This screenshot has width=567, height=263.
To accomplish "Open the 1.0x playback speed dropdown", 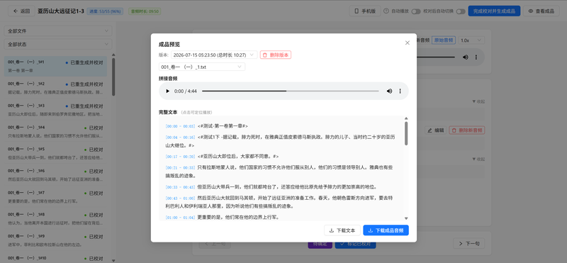I will [471, 40].
